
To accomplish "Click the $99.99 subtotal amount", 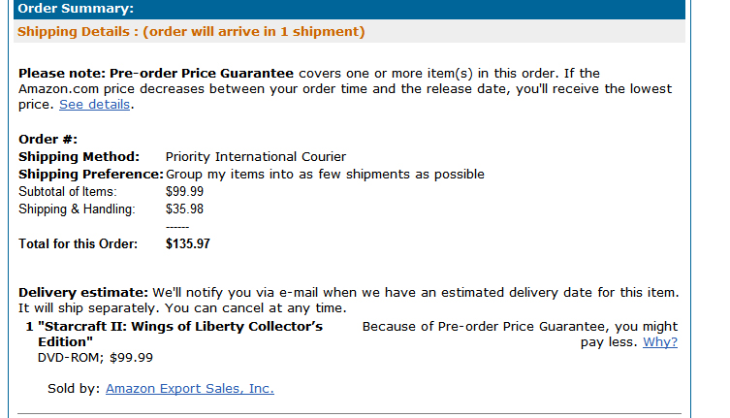I will [185, 192].
